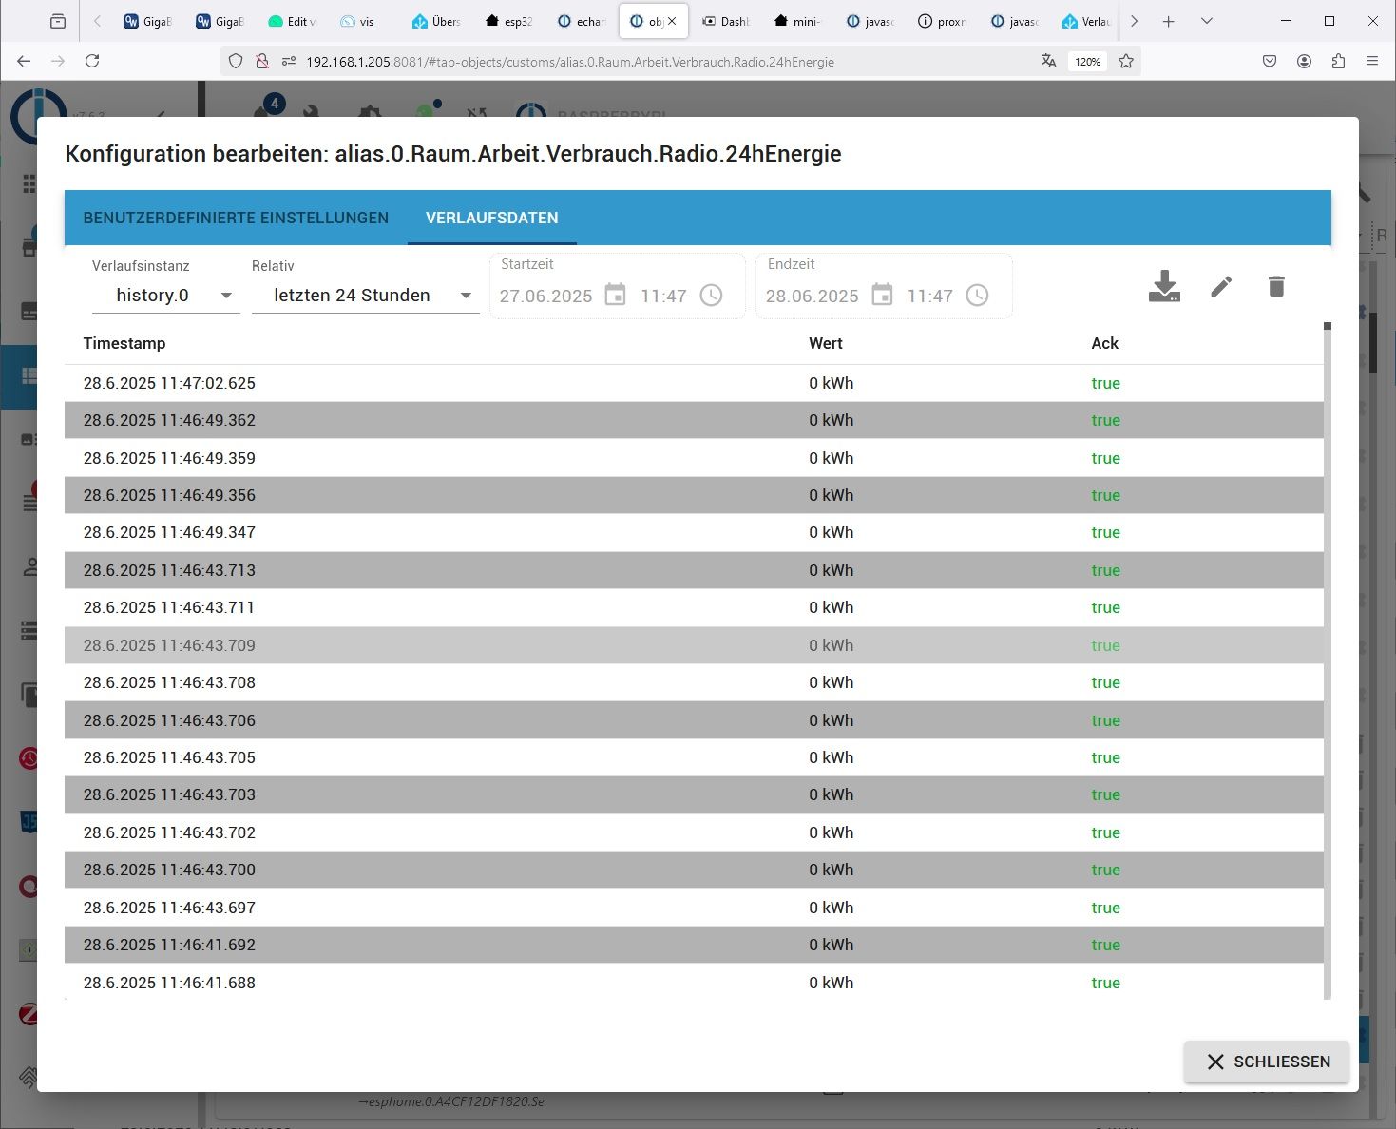Switch to Benutzerdefinierte Einstellungen tab
Screen dimensions: 1396x1129
click(236, 218)
